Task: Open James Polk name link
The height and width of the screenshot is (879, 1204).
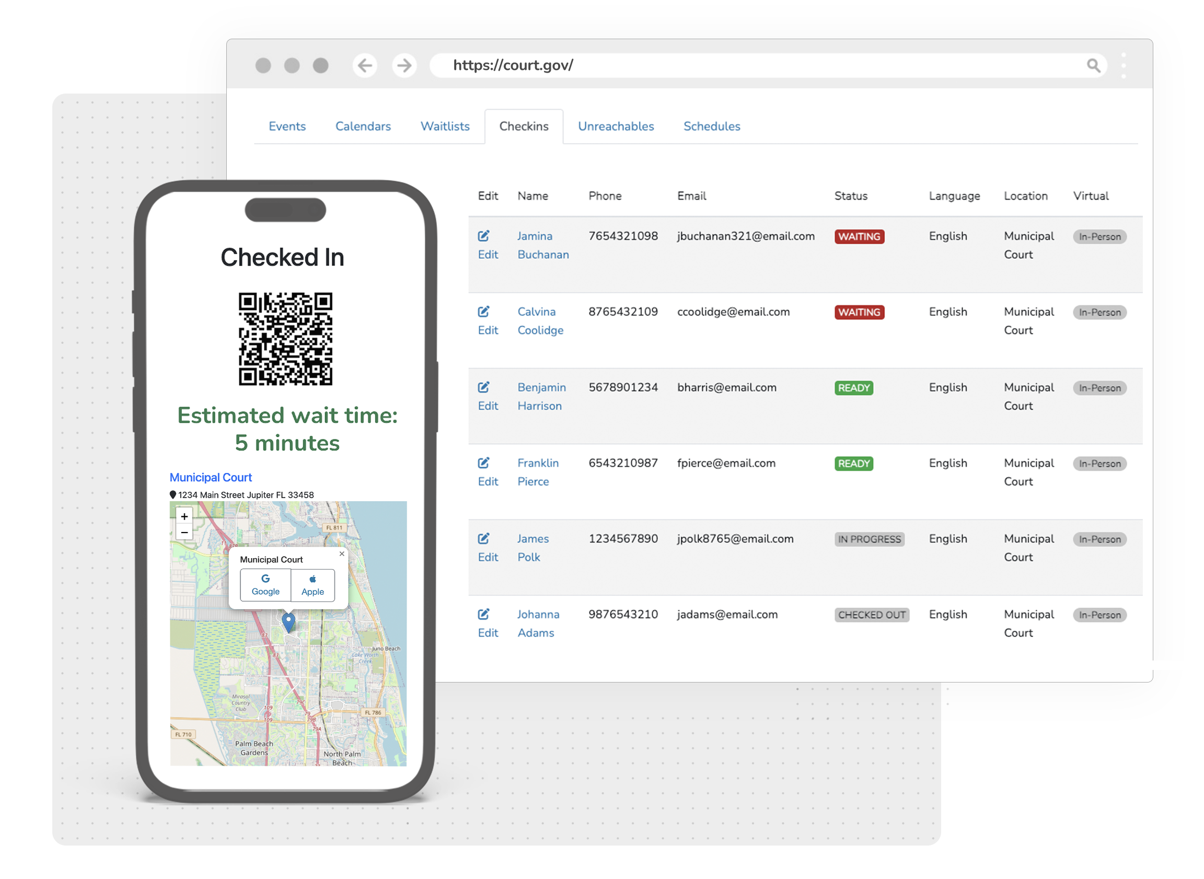Action: [x=532, y=548]
